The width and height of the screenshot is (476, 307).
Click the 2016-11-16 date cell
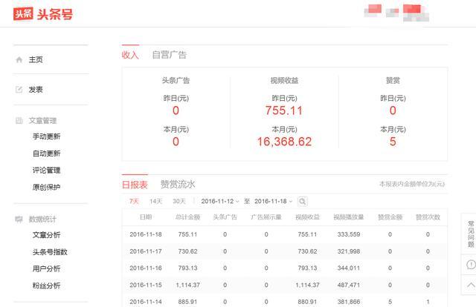pyautogui.click(x=146, y=268)
